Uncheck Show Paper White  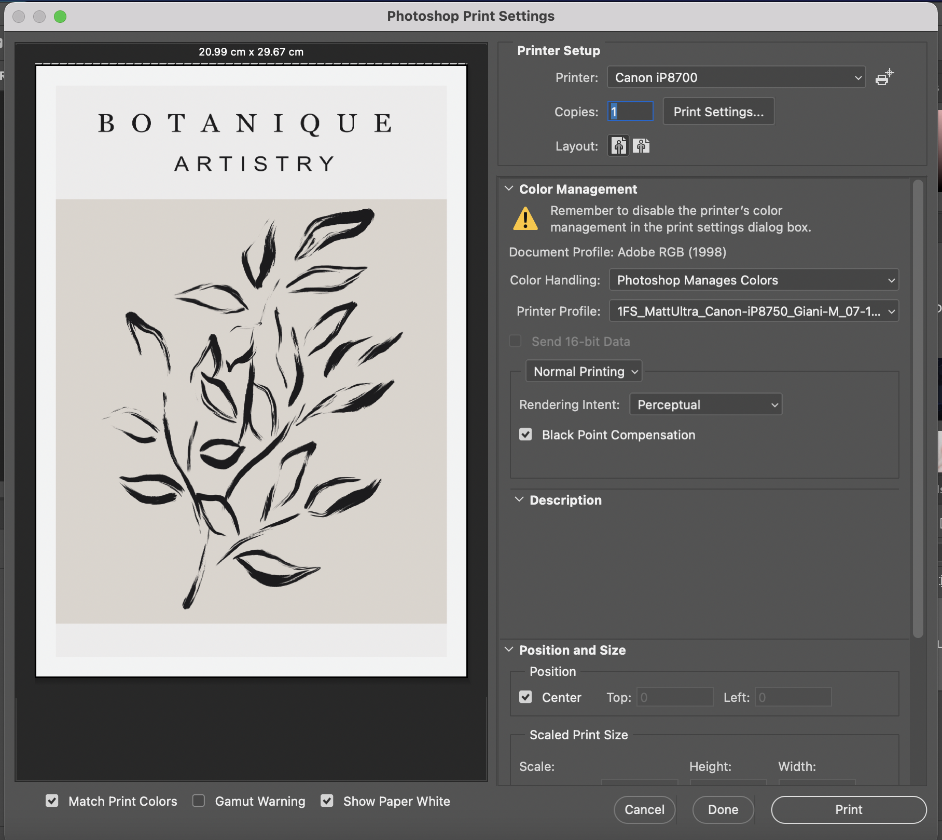327,801
